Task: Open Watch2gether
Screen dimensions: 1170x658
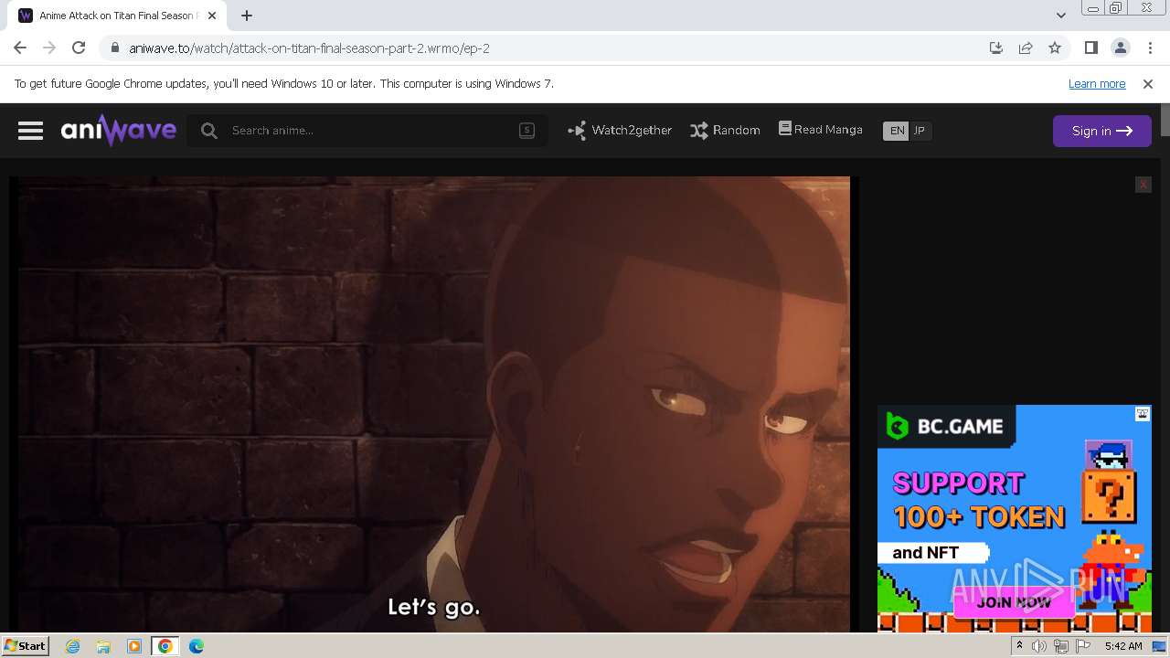Action: [620, 131]
